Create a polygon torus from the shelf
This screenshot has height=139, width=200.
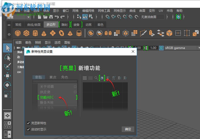point(61,33)
